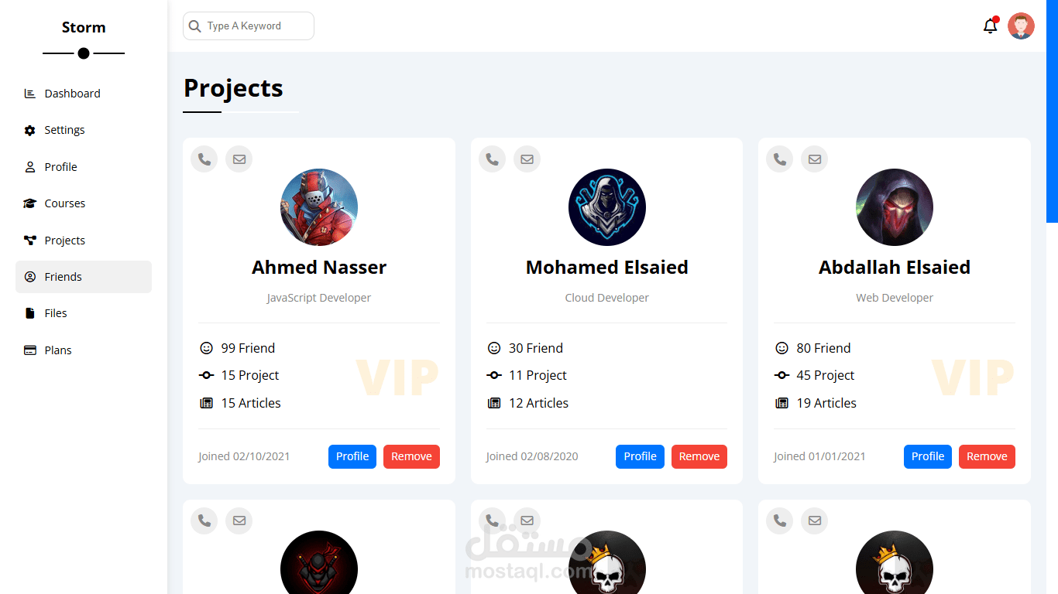Click email icon on Mohamed Elsaied card
Screen dimensions: 1058x594
(527, 159)
